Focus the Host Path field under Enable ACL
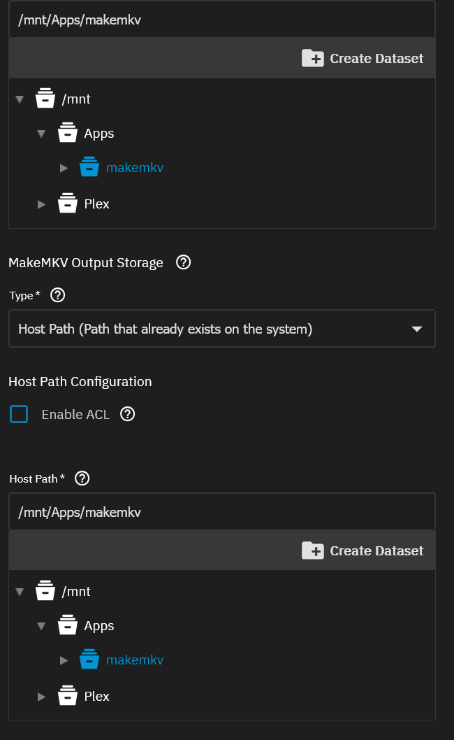454x740 pixels. pyautogui.click(x=221, y=512)
